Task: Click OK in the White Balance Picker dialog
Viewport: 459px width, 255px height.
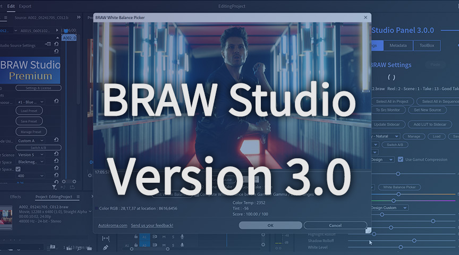Action: coord(270,225)
